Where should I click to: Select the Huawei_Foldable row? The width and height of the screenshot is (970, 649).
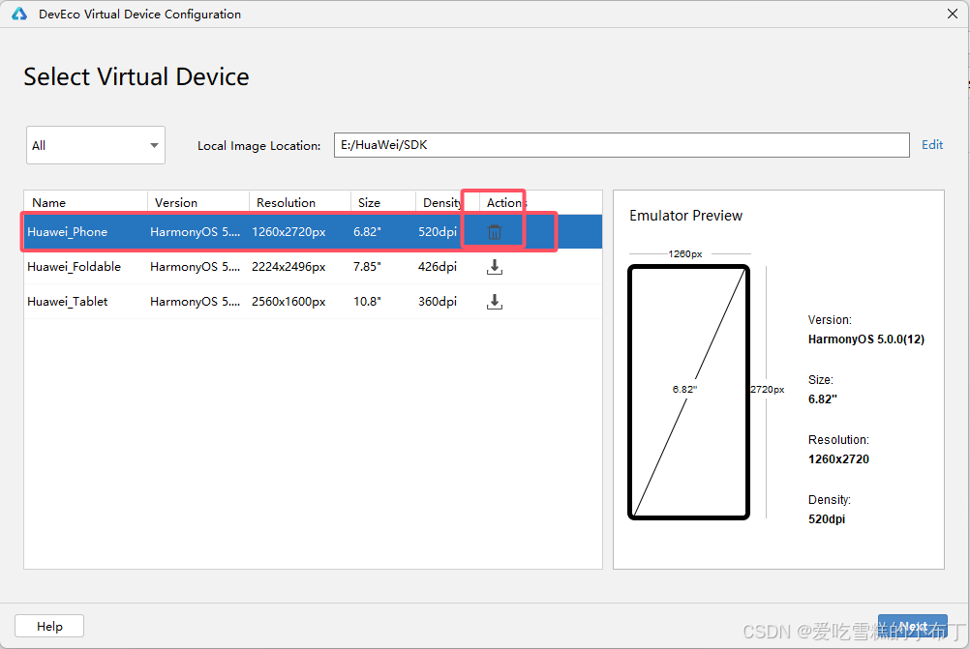coord(313,267)
